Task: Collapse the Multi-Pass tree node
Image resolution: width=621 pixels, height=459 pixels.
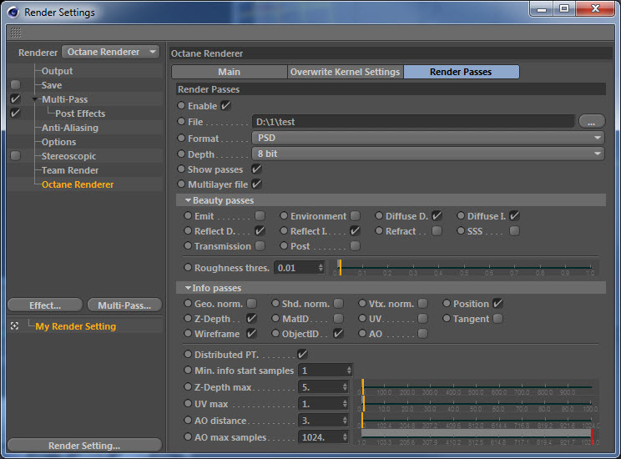Action: tap(35, 99)
